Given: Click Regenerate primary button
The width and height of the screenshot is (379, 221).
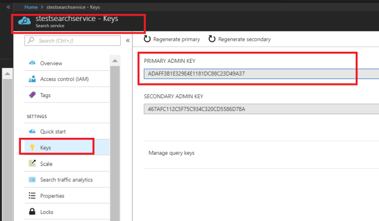Looking at the screenshot, I should tap(172, 39).
